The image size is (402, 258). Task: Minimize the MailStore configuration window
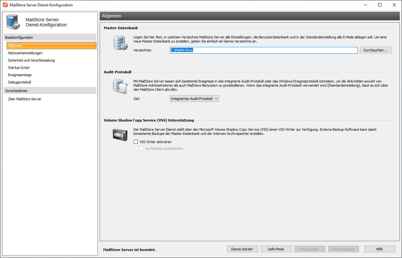pyautogui.click(x=365, y=5)
